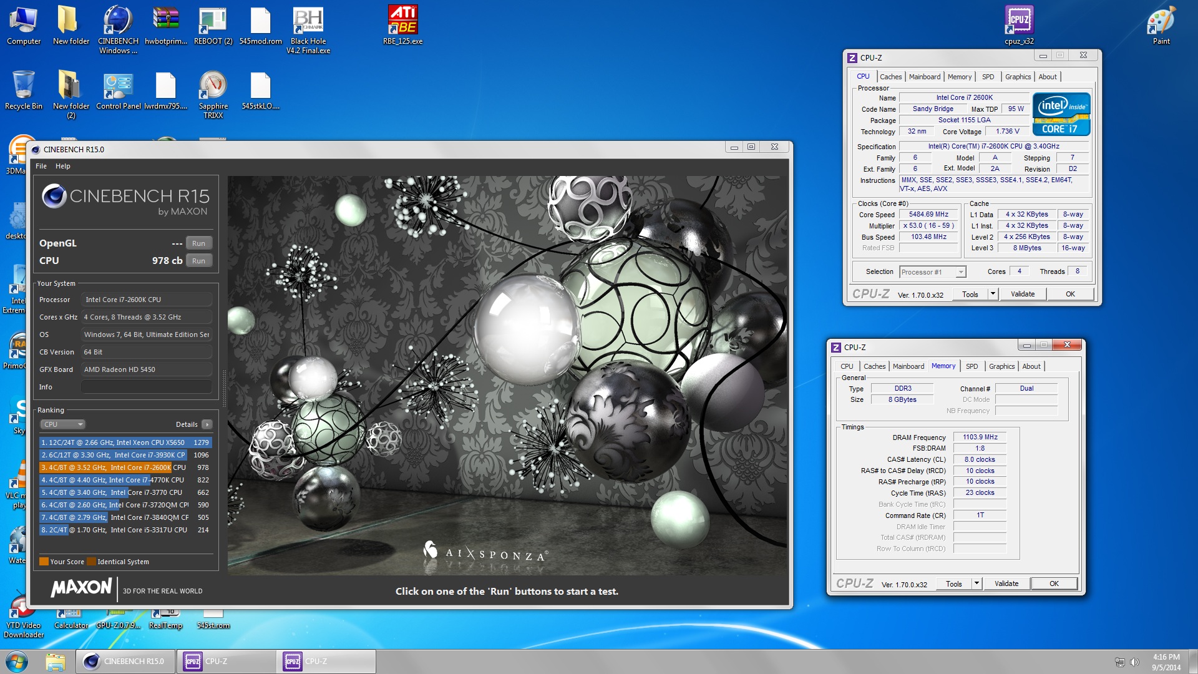Select ranking entry Core i7-3930K

[x=125, y=455]
